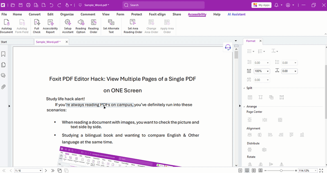This screenshot has width=327, height=173.
Task: Switch to continuous page view mode
Action: (x=247, y=171)
